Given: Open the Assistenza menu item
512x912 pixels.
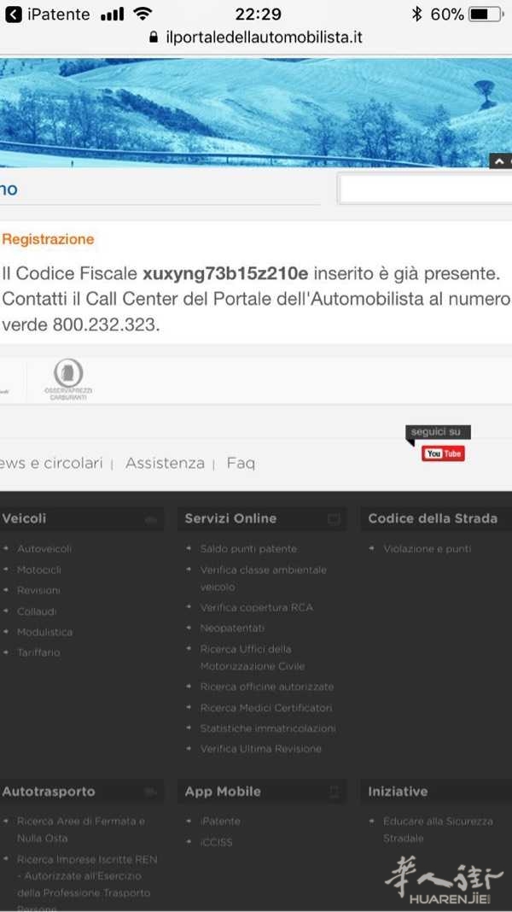Looking at the screenshot, I should [x=165, y=463].
